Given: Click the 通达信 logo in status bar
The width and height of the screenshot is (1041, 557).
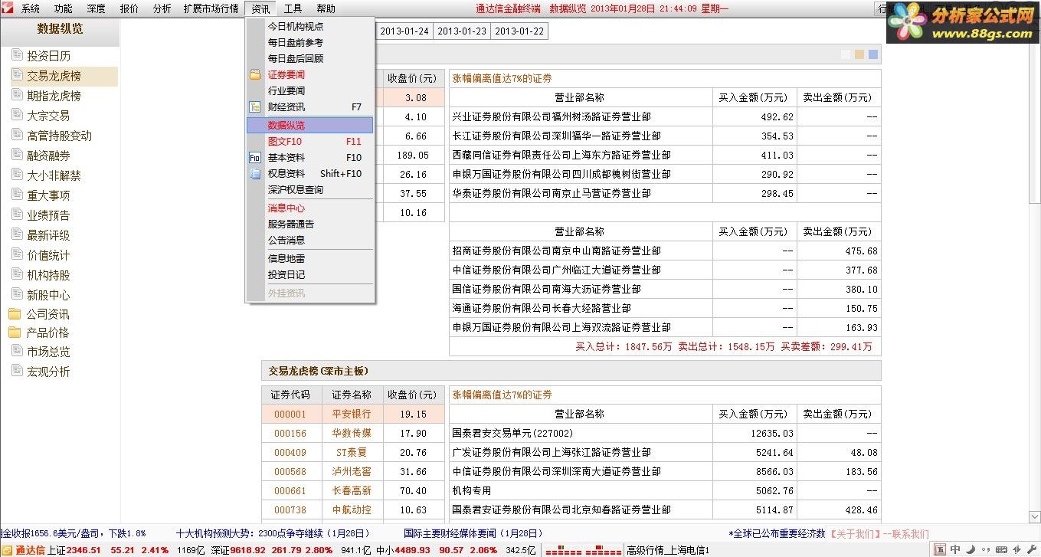Looking at the screenshot, I should [25, 550].
